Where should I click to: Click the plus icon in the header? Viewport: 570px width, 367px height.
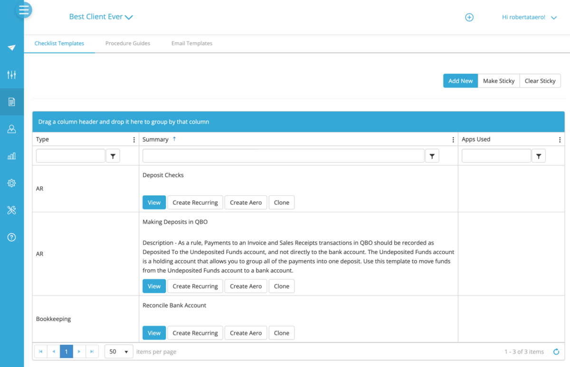pyautogui.click(x=469, y=17)
